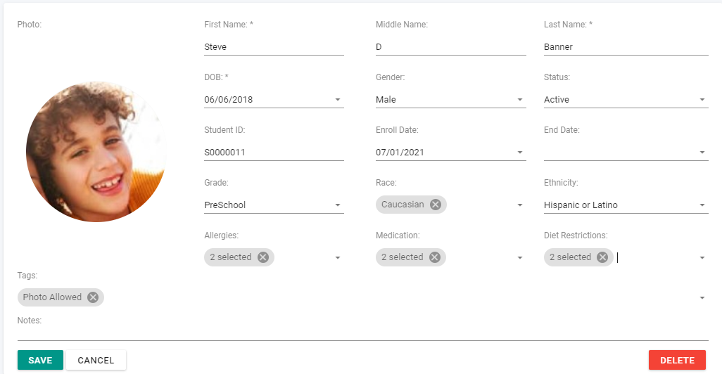
Task: Click the First Name field containing Steve
Action: 274,47
